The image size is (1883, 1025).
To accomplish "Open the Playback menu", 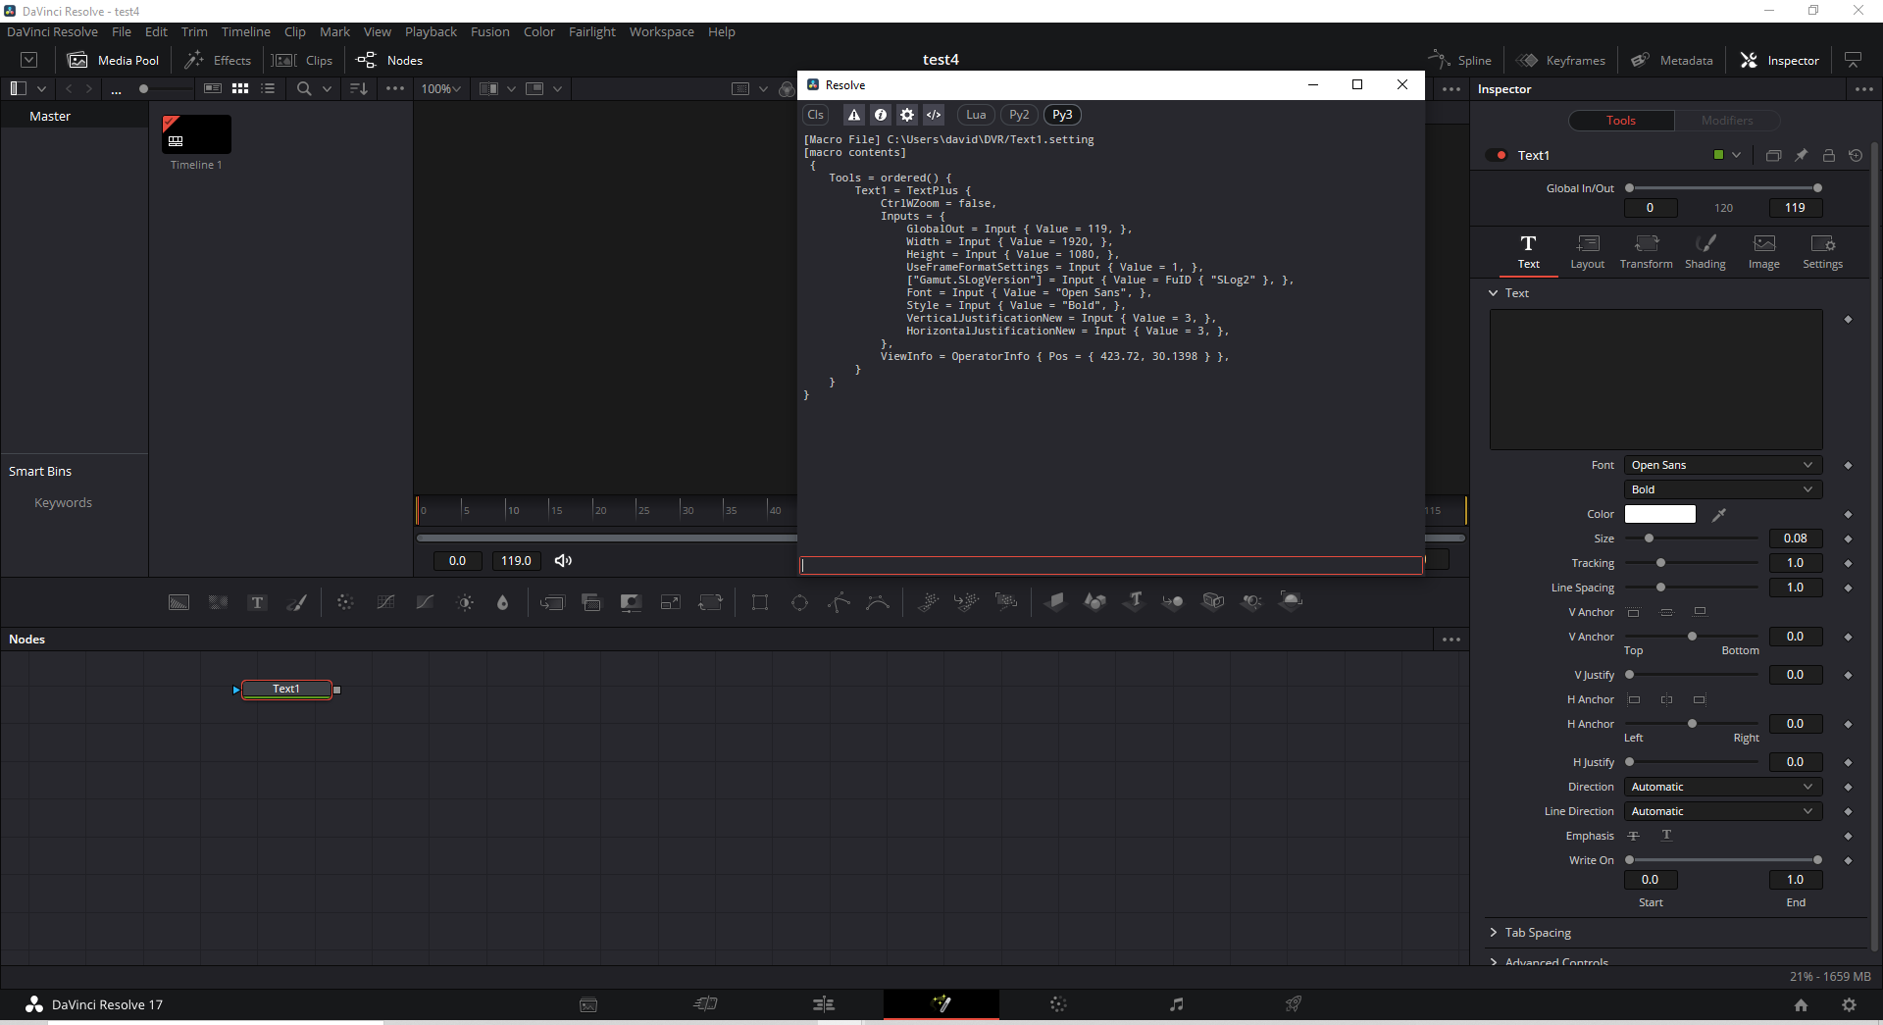I will pyautogui.click(x=431, y=32).
